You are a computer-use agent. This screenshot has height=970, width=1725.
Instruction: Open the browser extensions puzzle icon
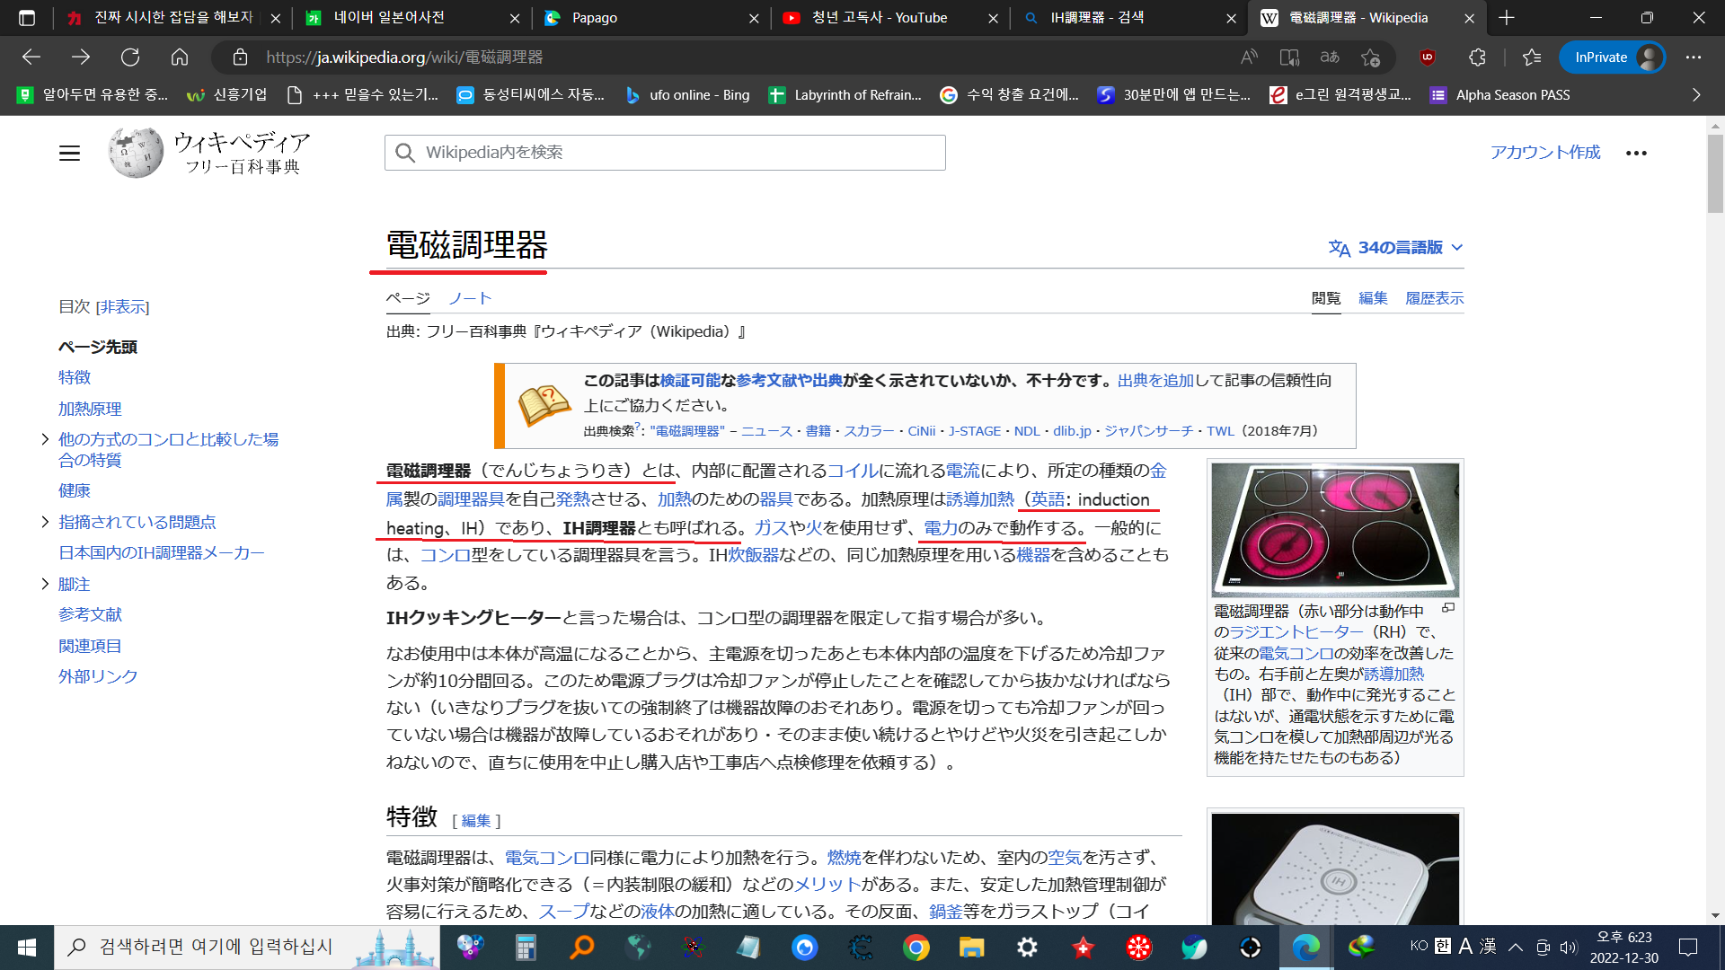pyautogui.click(x=1477, y=57)
